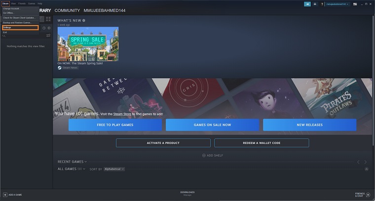This screenshot has width=375, height=201.
Task: Open the Steam menu in the menu bar
Action: pyautogui.click(x=5, y=3)
